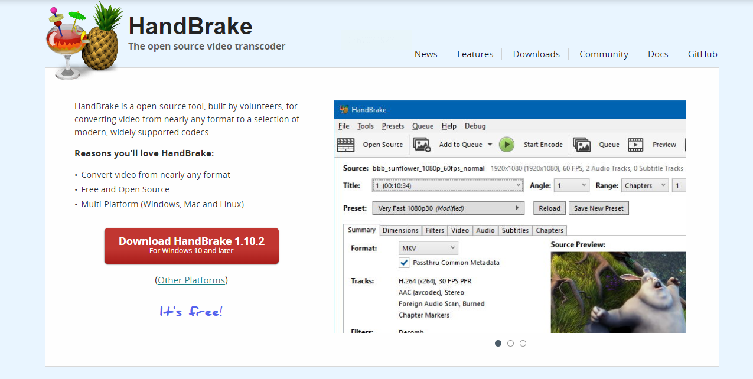Click the Source Preview thumbnail image

click(x=618, y=292)
